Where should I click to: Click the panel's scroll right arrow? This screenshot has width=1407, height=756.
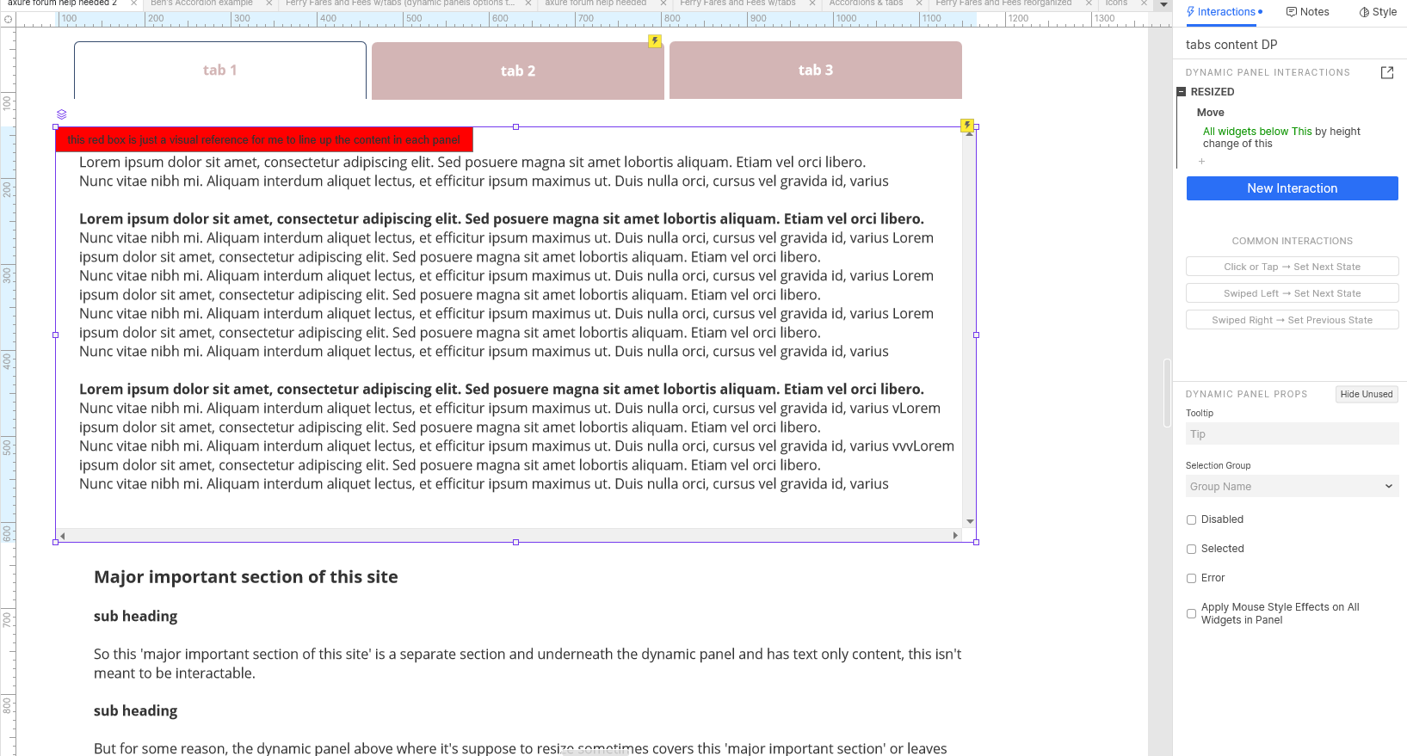tap(955, 536)
